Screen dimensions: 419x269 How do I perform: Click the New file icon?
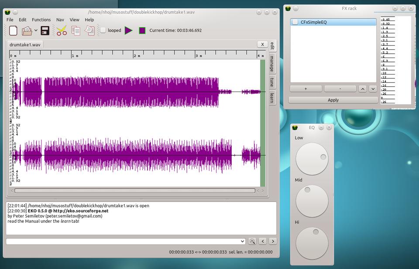tap(13, 31)
